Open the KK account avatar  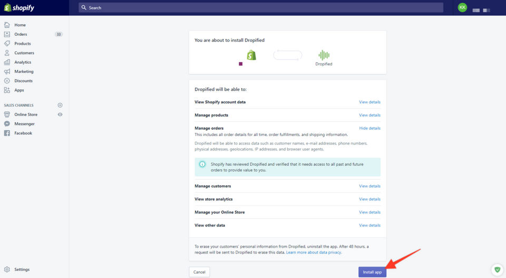tap(462, 7)
